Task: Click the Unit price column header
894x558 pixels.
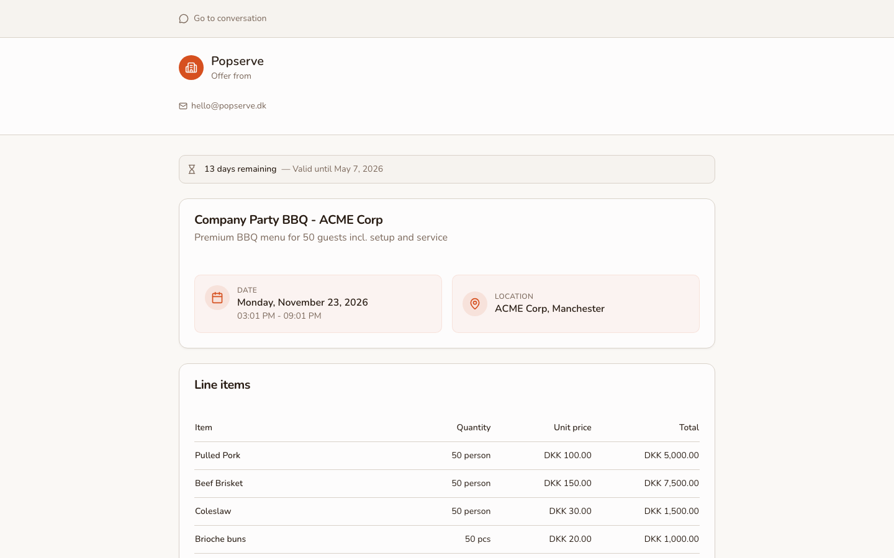Action: click(572, 427)
